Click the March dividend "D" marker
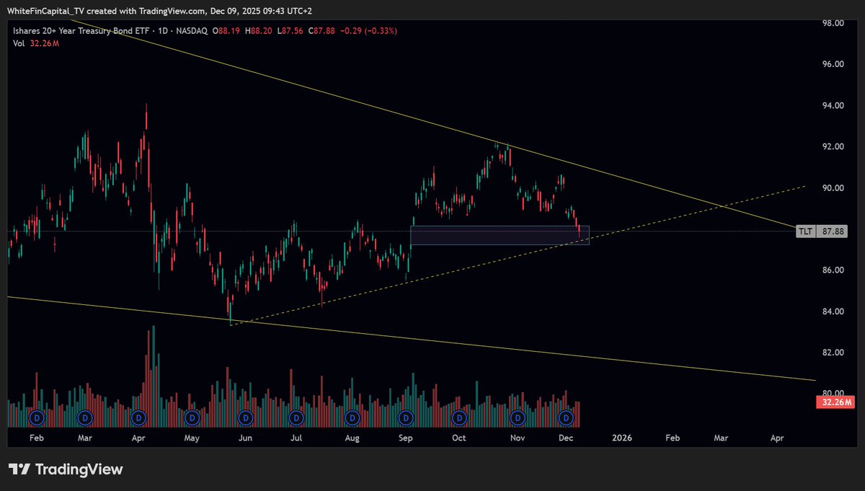Viewport: 865px width, 491px height. point(85,417)
